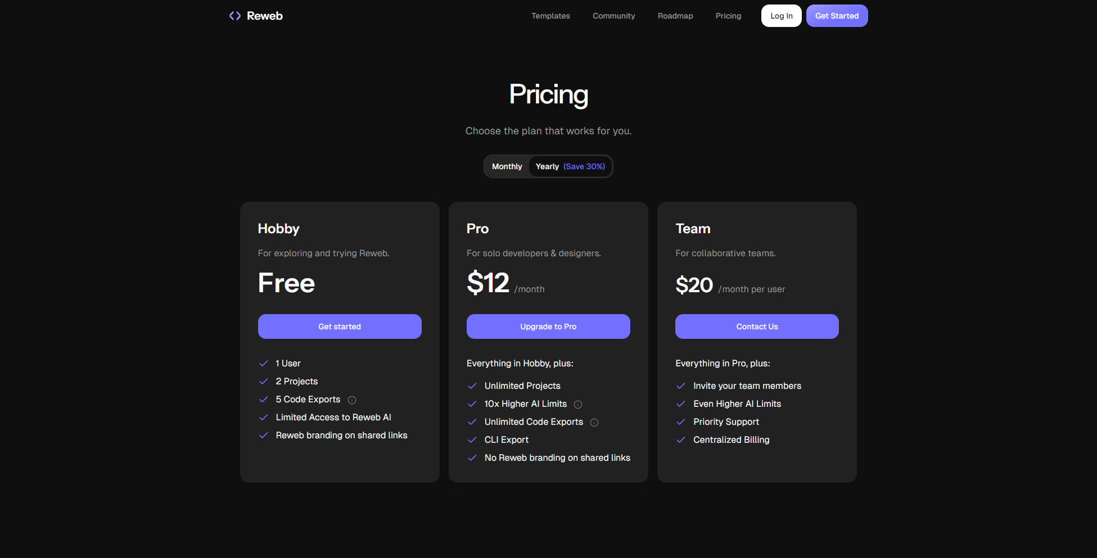Click checkmark icon beside Priority Support
This screenshot has width=1097, height=558.
pos(681,422)
